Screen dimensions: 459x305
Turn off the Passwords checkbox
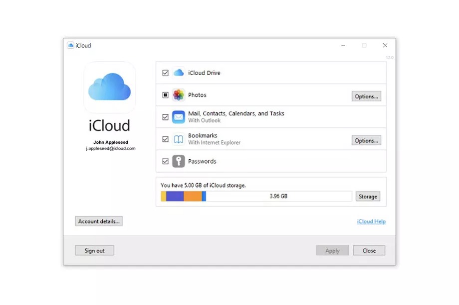pyautogui.click(x=165, y=161)
